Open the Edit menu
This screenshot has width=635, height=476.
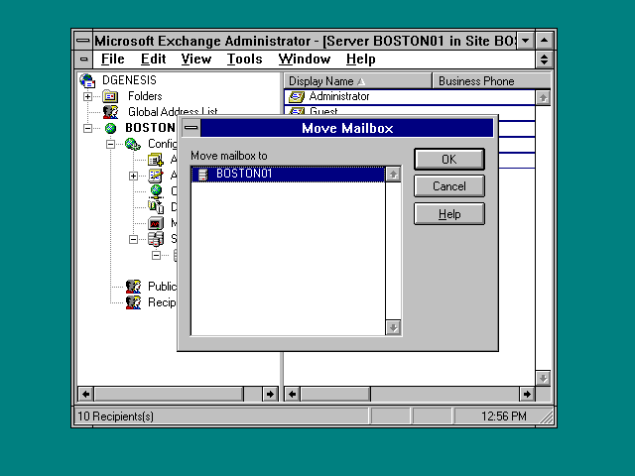coord(153,59)
